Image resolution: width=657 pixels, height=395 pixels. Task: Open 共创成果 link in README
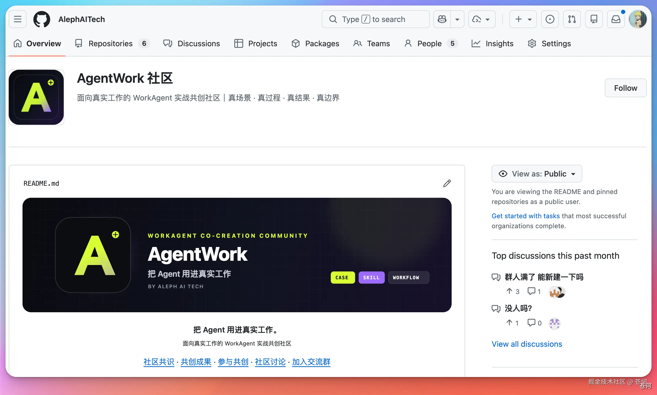(196, 362)
